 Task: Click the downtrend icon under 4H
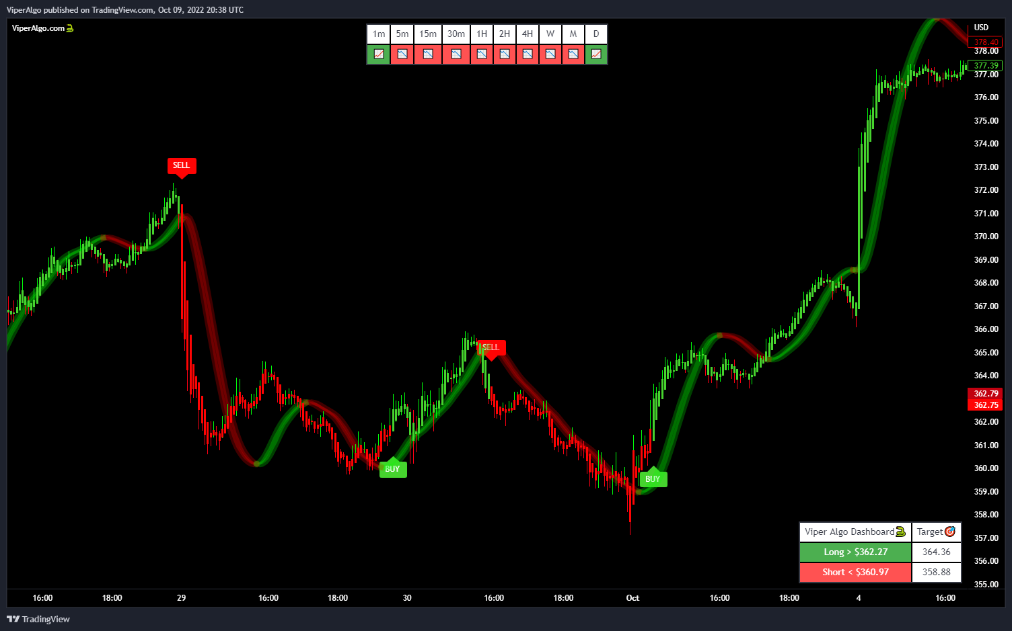pyautogui.click(x=528, y=54)
